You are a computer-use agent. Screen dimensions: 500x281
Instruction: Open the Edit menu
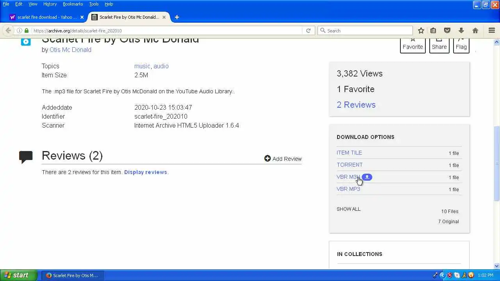tap(19, 4)
